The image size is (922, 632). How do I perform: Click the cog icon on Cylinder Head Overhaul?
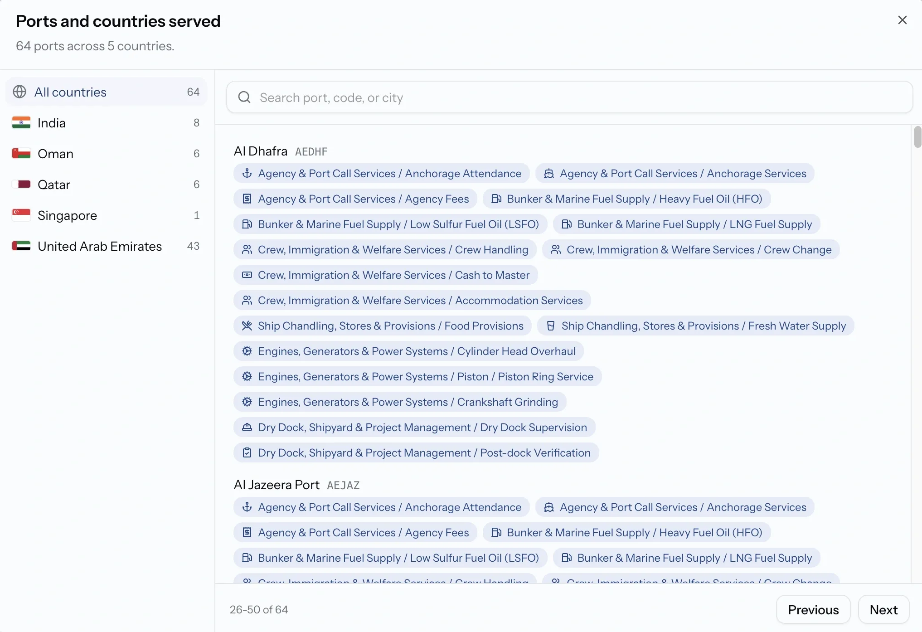coord(247,351)
